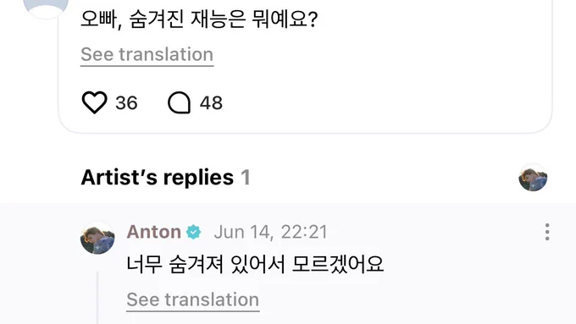Select the Artist's replies heading
Screen dimensions: 576x324
click(158, 178)
